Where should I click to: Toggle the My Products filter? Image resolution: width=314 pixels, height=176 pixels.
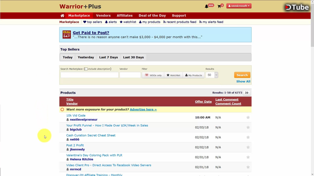coord(194,75)
